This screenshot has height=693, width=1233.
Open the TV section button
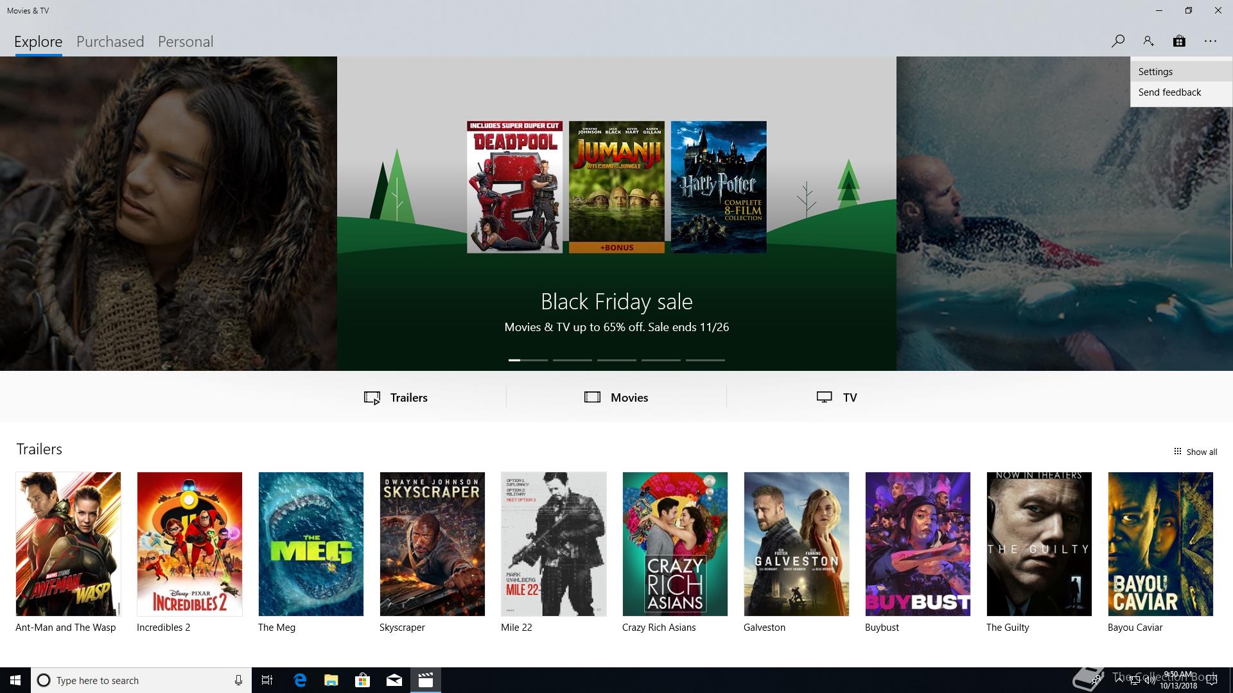coord(836,398)
